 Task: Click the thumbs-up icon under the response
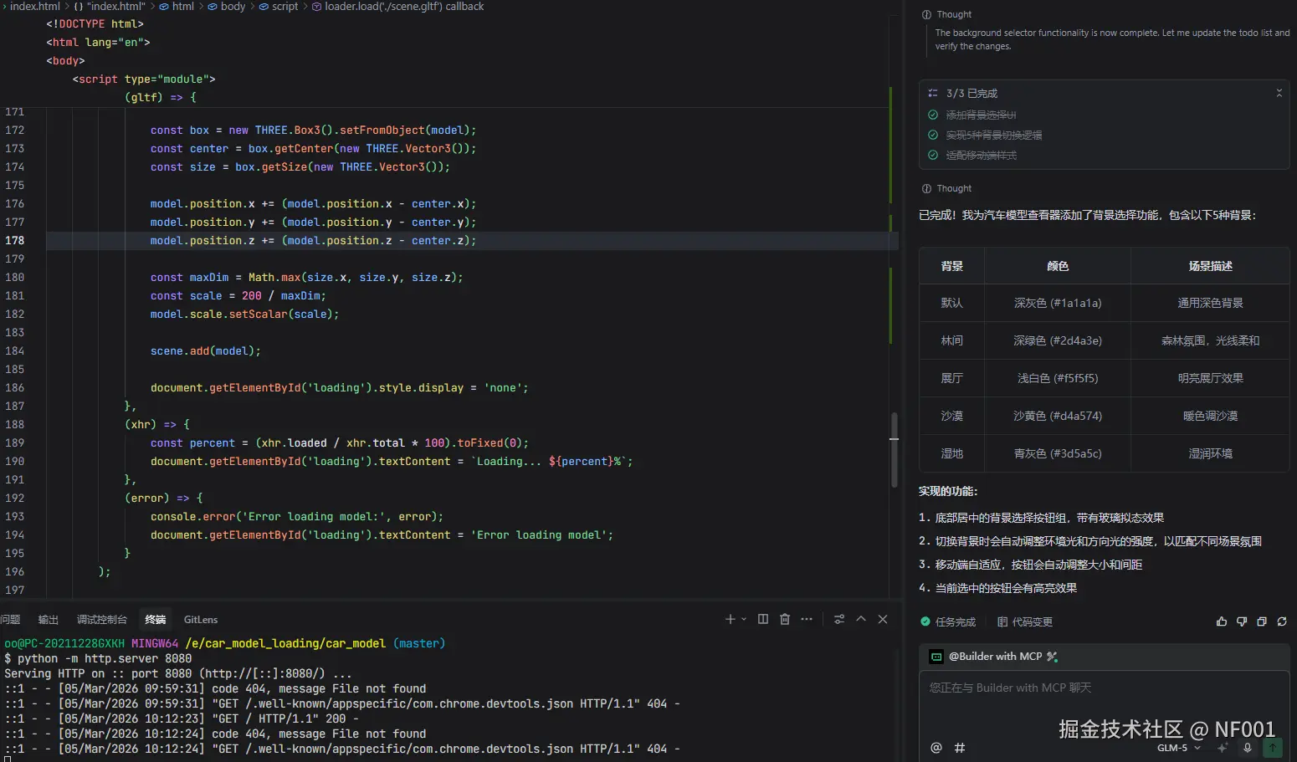coord(1221,621)
